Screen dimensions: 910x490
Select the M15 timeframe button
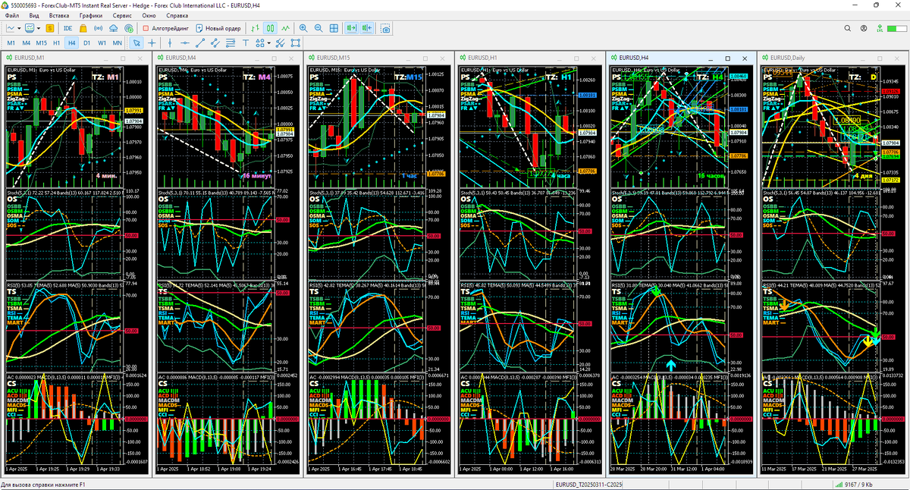pos(42,43)
